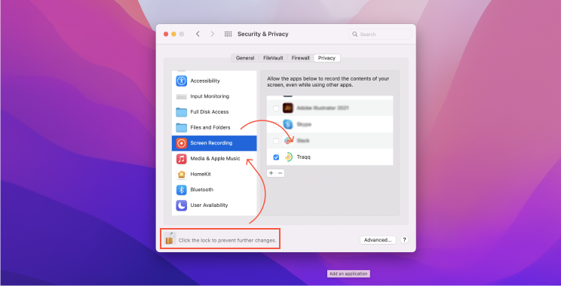Click the User Availability moon icon
The width and height of the screenshot is (561, 286).
coord(182,205)
